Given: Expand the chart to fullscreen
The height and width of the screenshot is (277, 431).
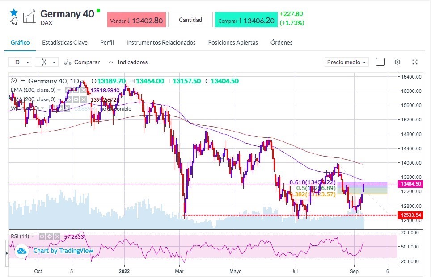Looking at the screenshot, I should [x=415, y=62].
